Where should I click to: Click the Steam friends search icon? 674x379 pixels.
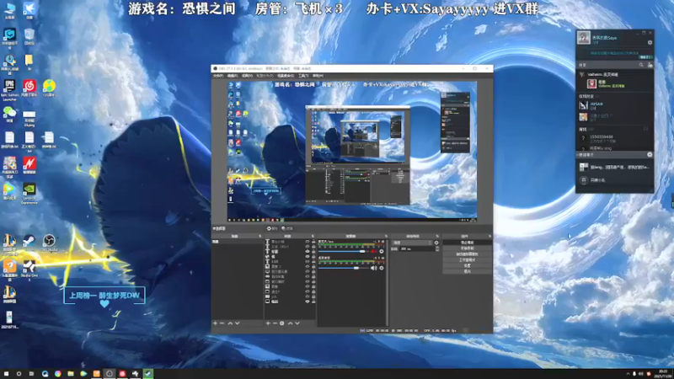tap(641, 65)
